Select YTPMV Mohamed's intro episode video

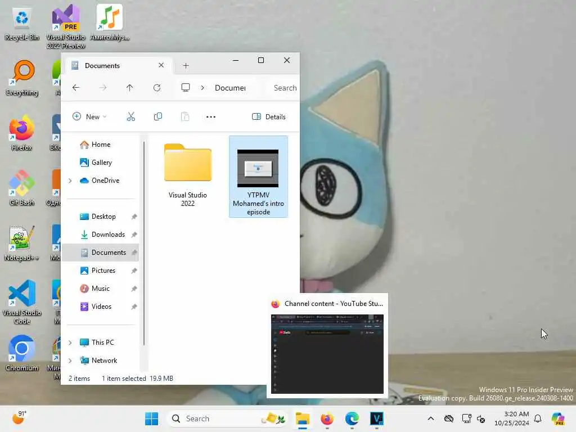pos(258,177)
